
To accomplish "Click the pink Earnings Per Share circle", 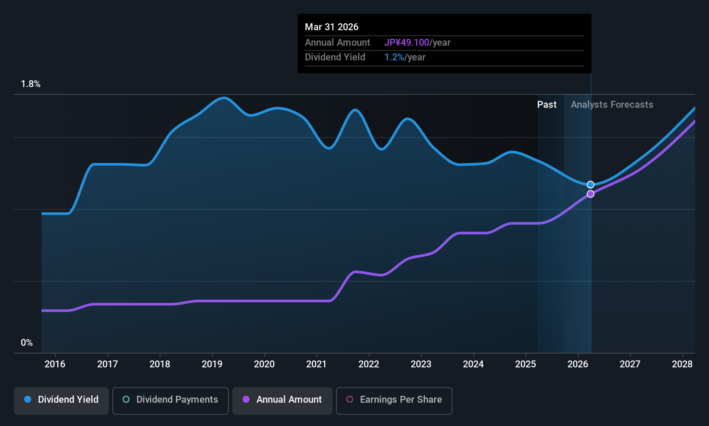I will point(350,399).
